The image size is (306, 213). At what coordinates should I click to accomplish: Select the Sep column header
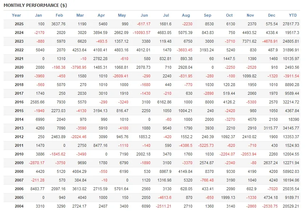(208, 15)
